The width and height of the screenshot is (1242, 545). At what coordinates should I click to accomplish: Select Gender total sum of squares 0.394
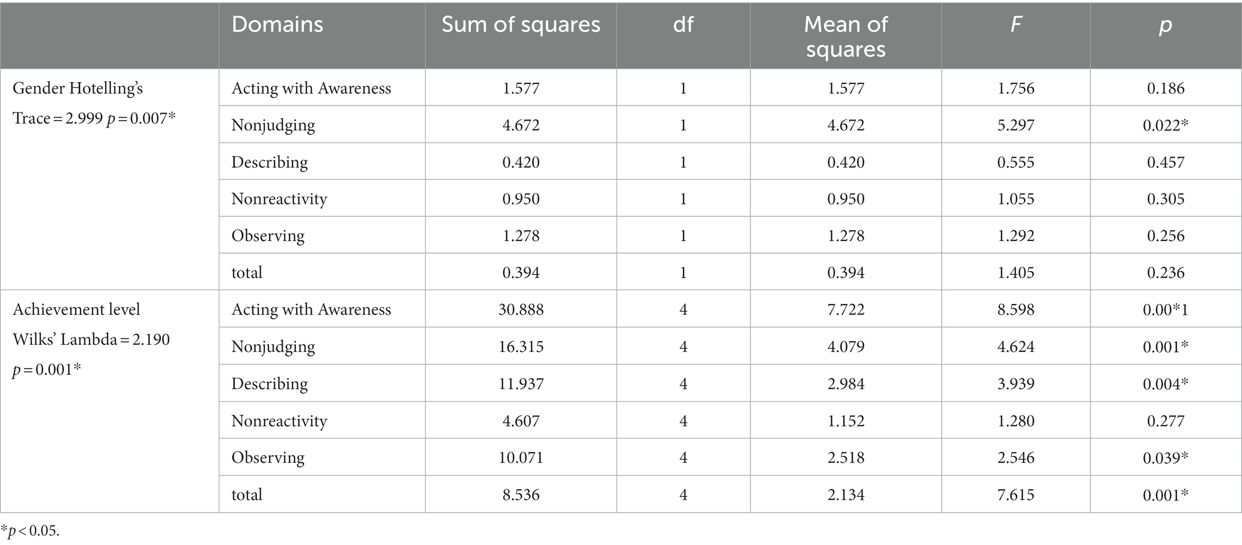(x=521, y=272)
